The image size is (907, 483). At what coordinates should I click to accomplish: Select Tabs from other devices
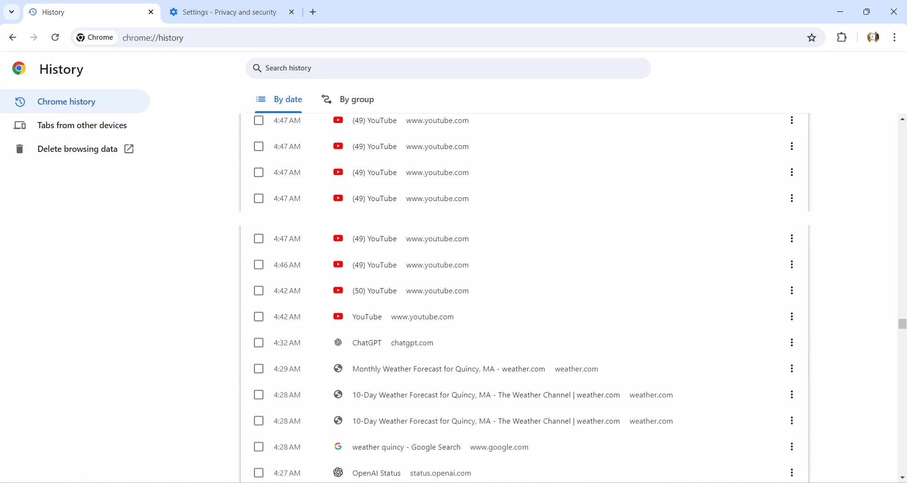[x=82, y=125]
